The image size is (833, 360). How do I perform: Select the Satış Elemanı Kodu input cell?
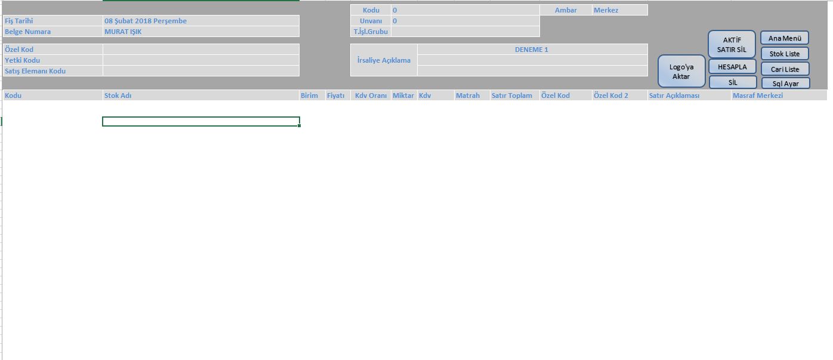coord(200,71)
